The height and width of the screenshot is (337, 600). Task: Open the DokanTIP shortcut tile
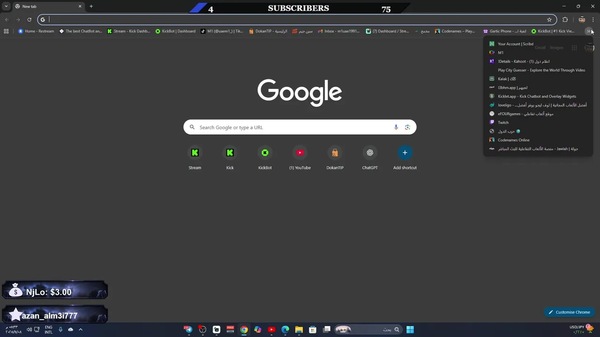(x=335, y=158)
